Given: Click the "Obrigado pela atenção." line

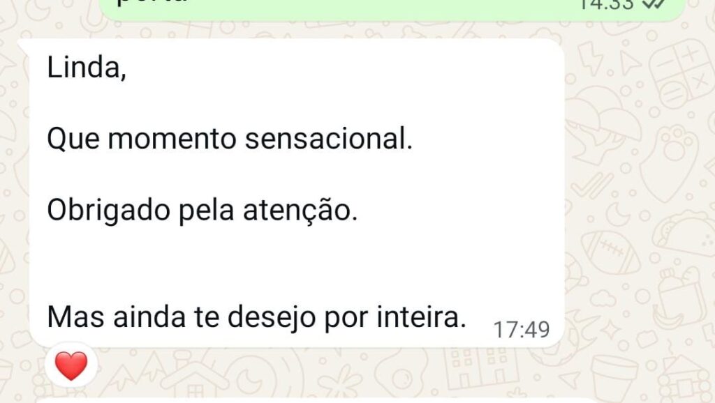Looking at the screenshot, I should [x=202, y=211].
